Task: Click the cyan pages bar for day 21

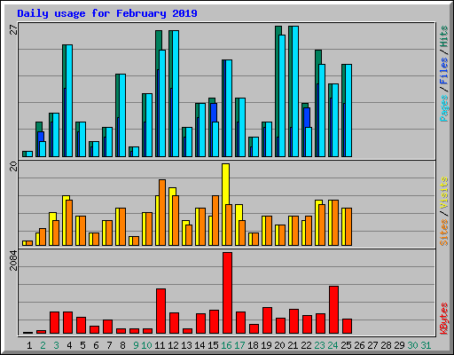Action: (x=295, y=91)
